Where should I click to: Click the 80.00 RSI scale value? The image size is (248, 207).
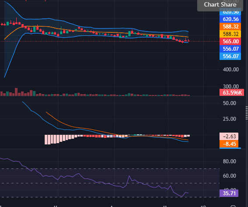click(230, 161)
